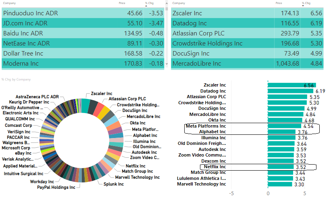Select Datadog Inc cell in right table

coord(189,23)
